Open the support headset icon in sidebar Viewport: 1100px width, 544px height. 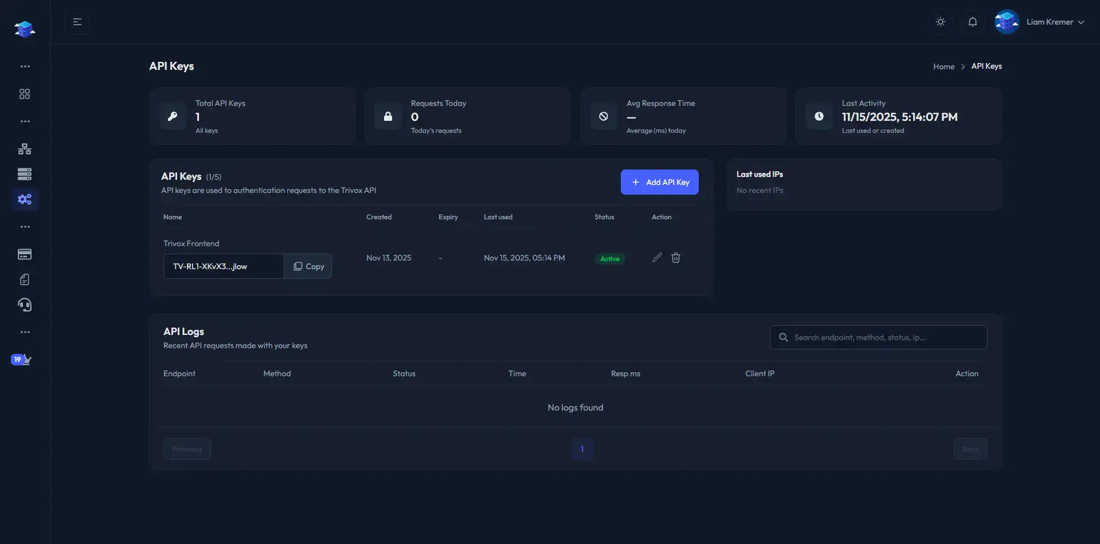click(x=25, y=305)
